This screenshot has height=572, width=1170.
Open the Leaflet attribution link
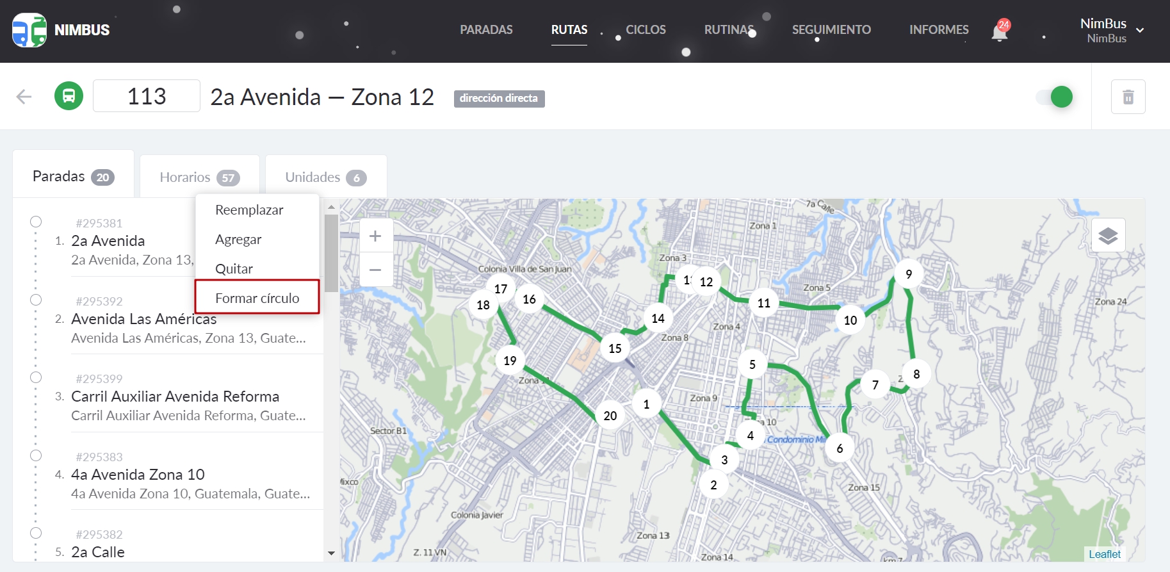[1104, 554]
